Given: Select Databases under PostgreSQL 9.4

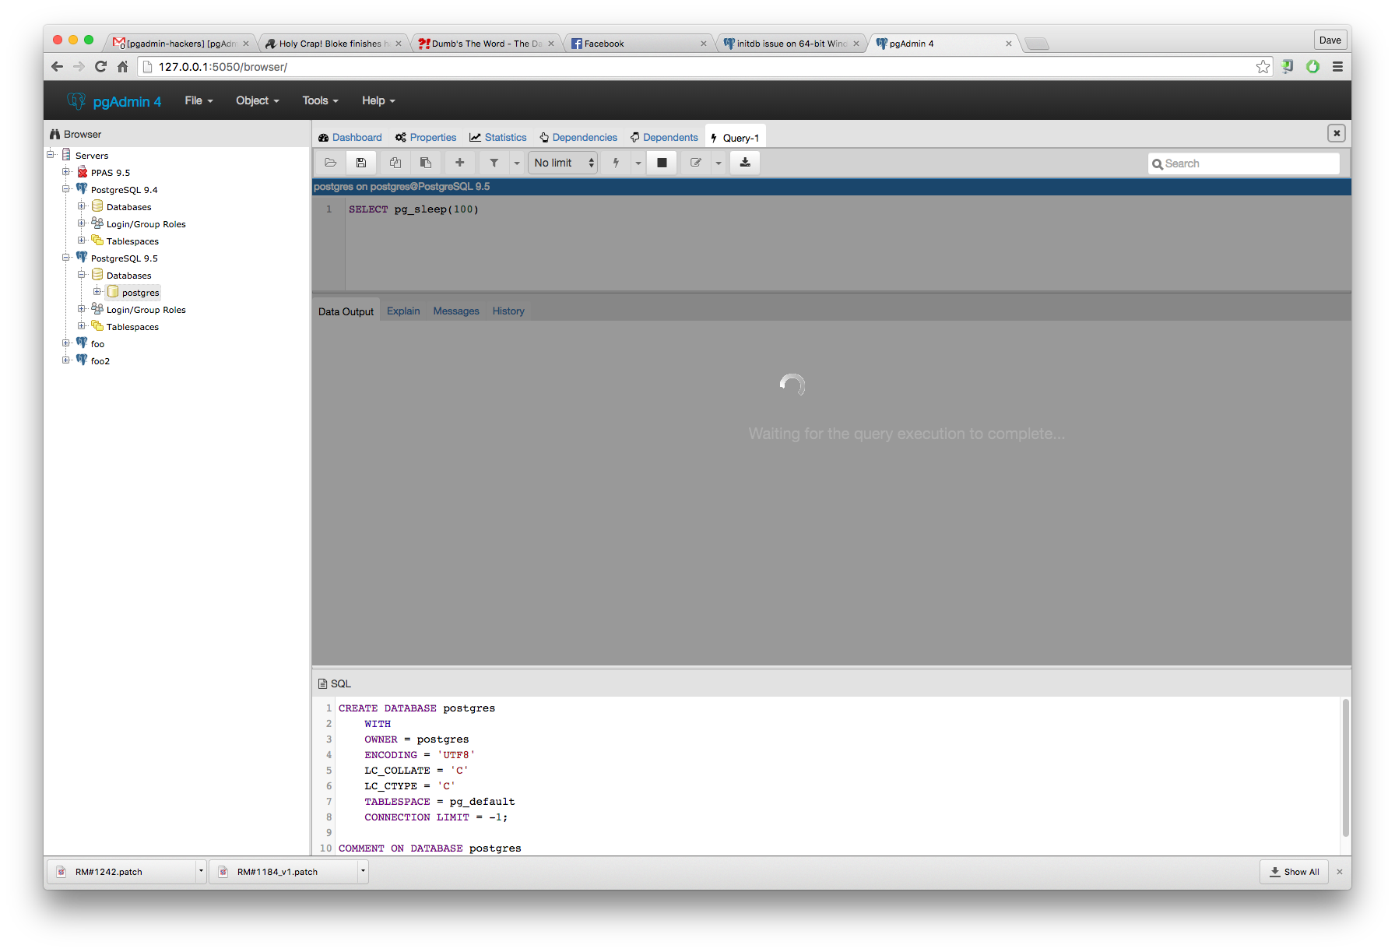Looking at the screenshot, I should 128,207.
